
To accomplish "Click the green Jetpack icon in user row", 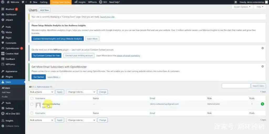I will point(262,104).
